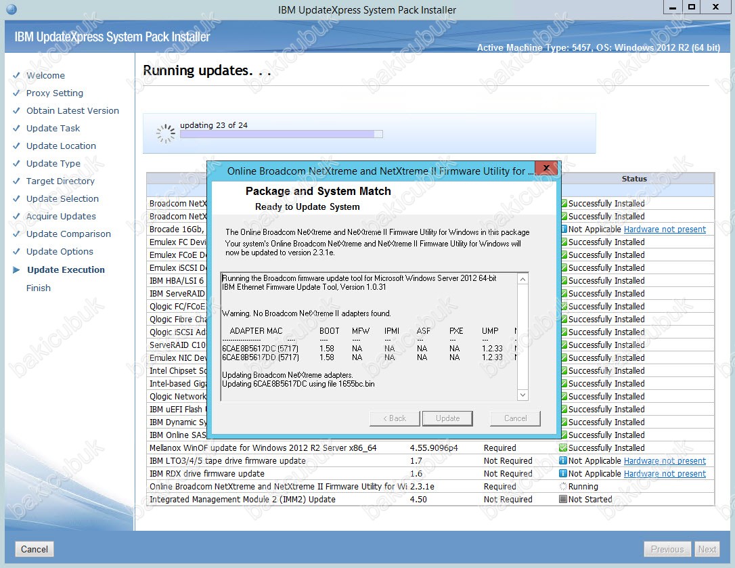This screenshot has height=568, width=735.
Task: Click the Back button in the firmware dialog
Action: (x=395, y=418)
